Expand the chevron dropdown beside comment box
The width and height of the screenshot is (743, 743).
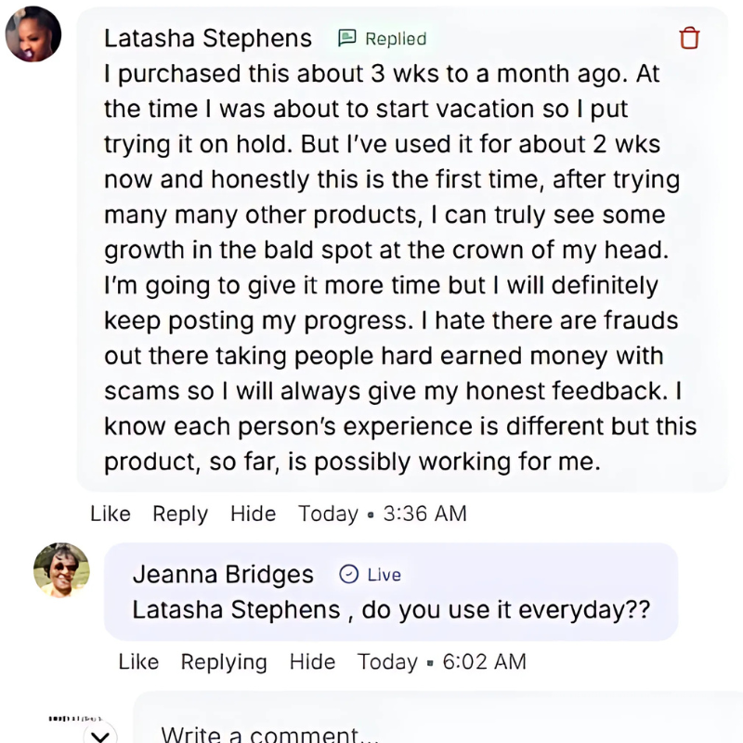pyautogui.click(x=99, y=736)
